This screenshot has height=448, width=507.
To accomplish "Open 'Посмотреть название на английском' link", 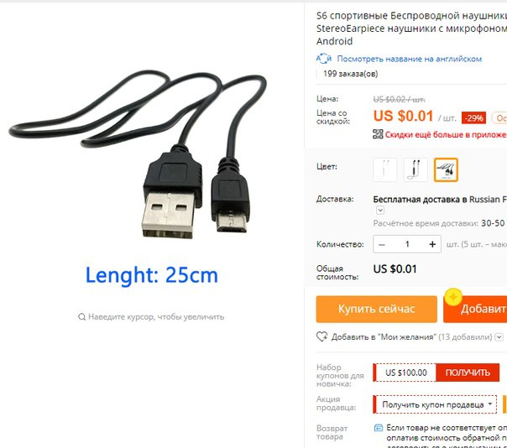I will click(410, 59).
